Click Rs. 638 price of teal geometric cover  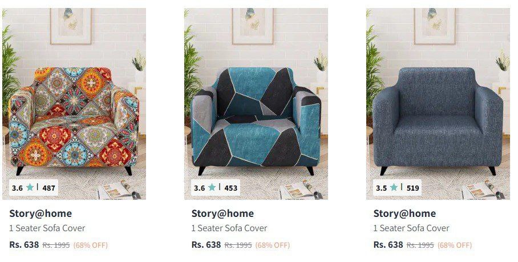[x=206, y=245]
